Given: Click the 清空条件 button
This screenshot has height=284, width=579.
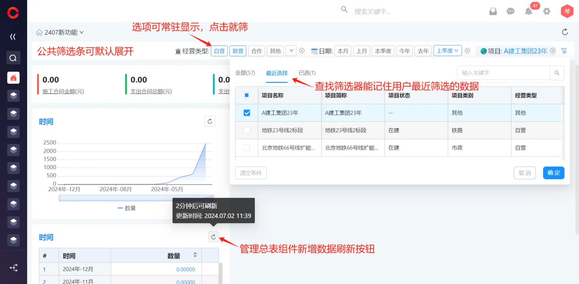Looking at the screenshot, I should 251,173.
